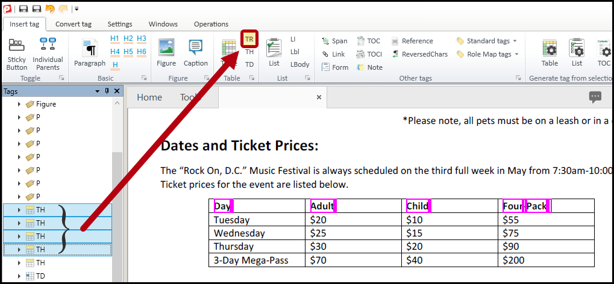Insert a generic H heading tag
Screen dimensions: 614x284
115,66
